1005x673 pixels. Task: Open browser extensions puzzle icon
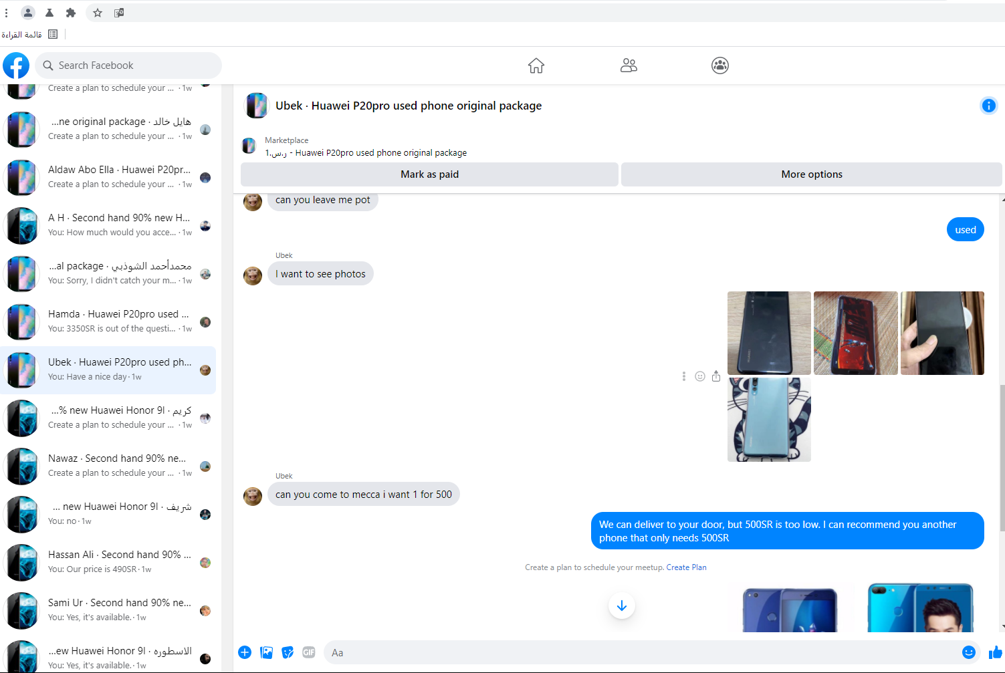[71, 13]
